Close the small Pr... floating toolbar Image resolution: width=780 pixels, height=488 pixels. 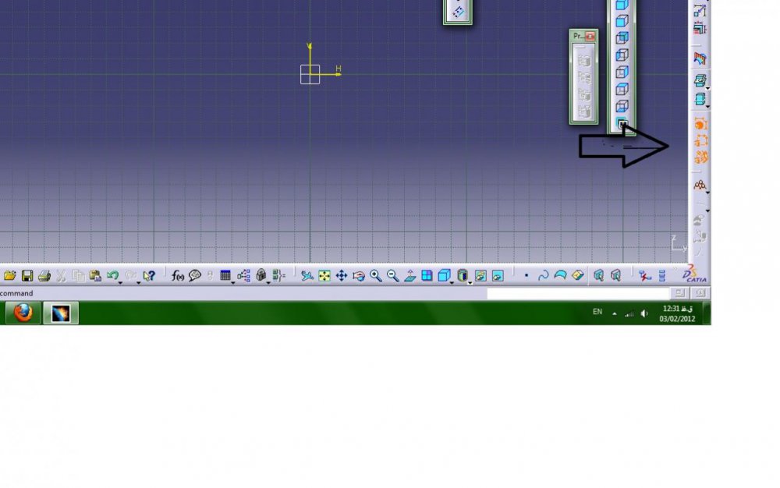[590, 36]
